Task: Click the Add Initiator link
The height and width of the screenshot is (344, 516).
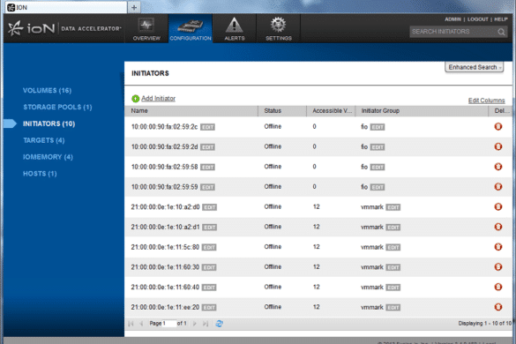Action: point(158,99)
